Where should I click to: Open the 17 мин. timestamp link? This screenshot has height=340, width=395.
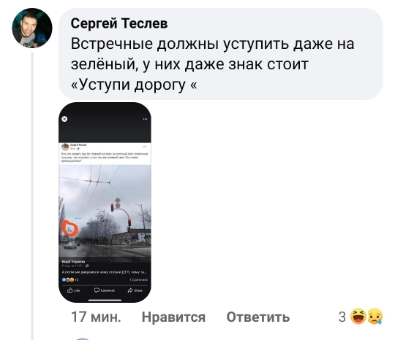(x=96, y=317)
